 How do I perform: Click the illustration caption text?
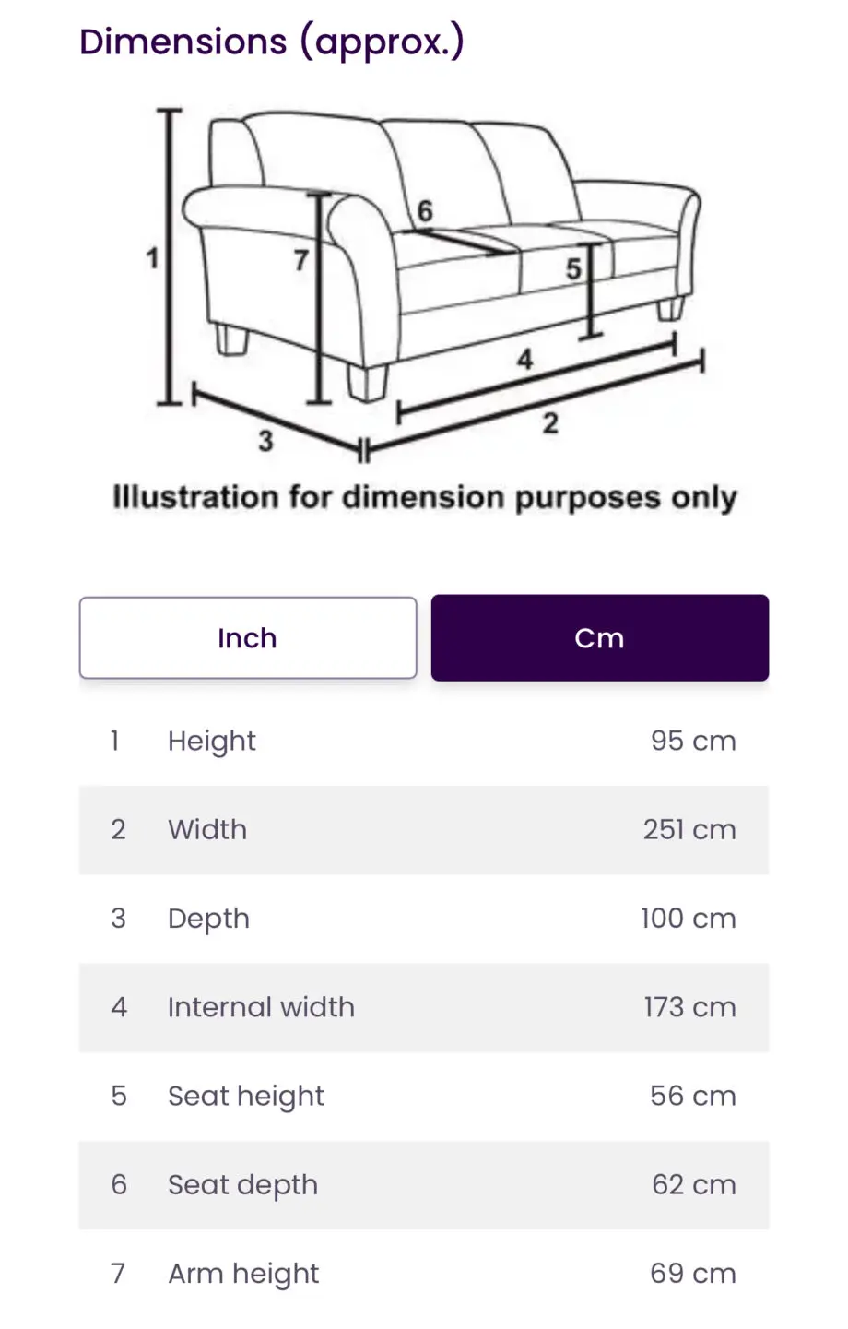(425, 498)
